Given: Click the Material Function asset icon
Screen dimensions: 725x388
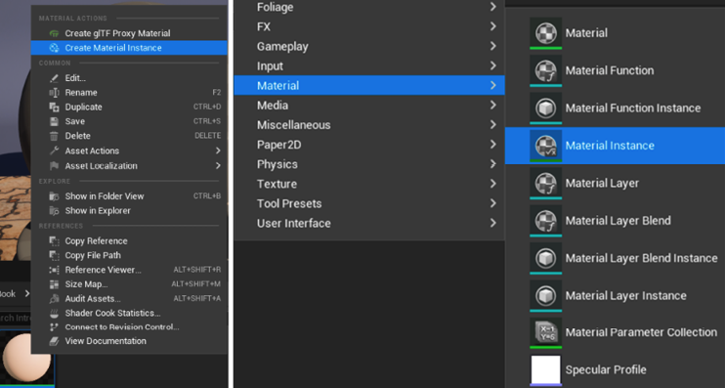Looking at the screenshot, I should point(545,70).
